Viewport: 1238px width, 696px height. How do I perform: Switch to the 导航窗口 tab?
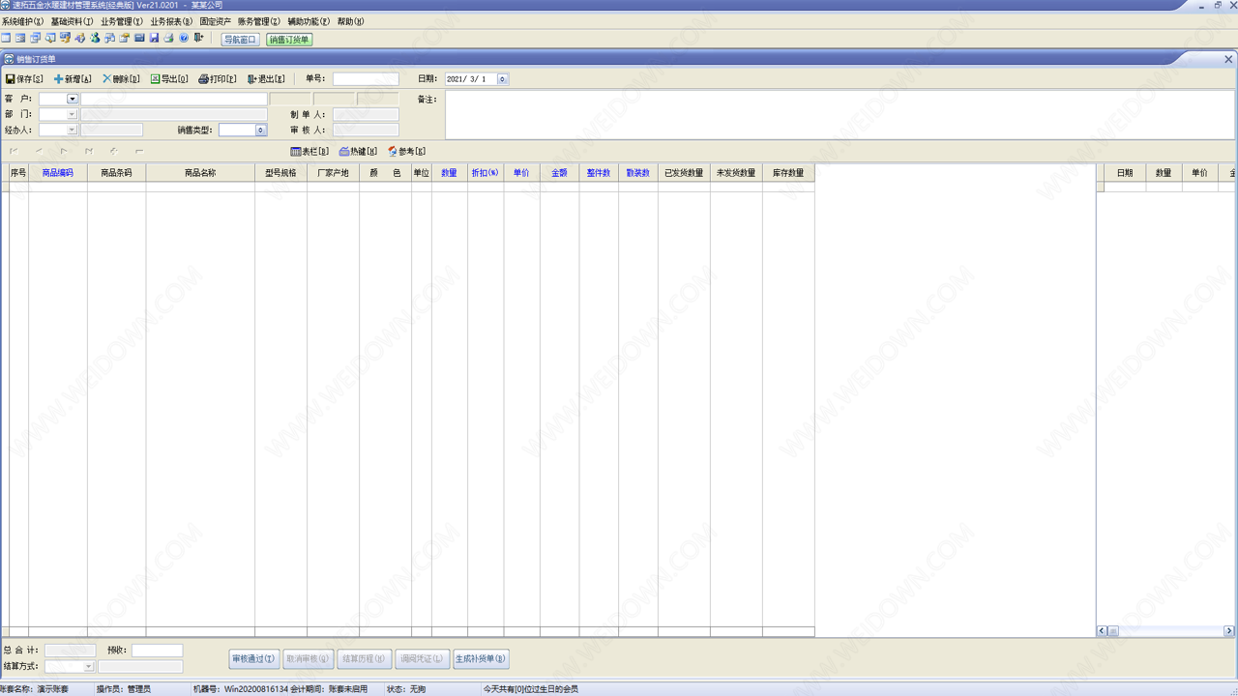pyautogui.click(x=241, y=40)
